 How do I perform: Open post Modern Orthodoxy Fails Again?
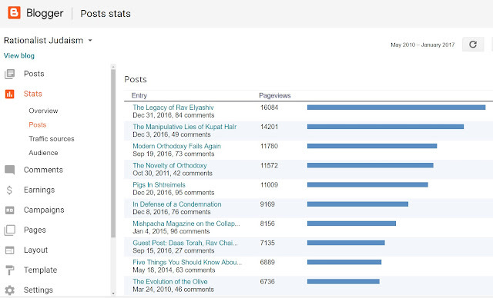(x=176, y=147)
